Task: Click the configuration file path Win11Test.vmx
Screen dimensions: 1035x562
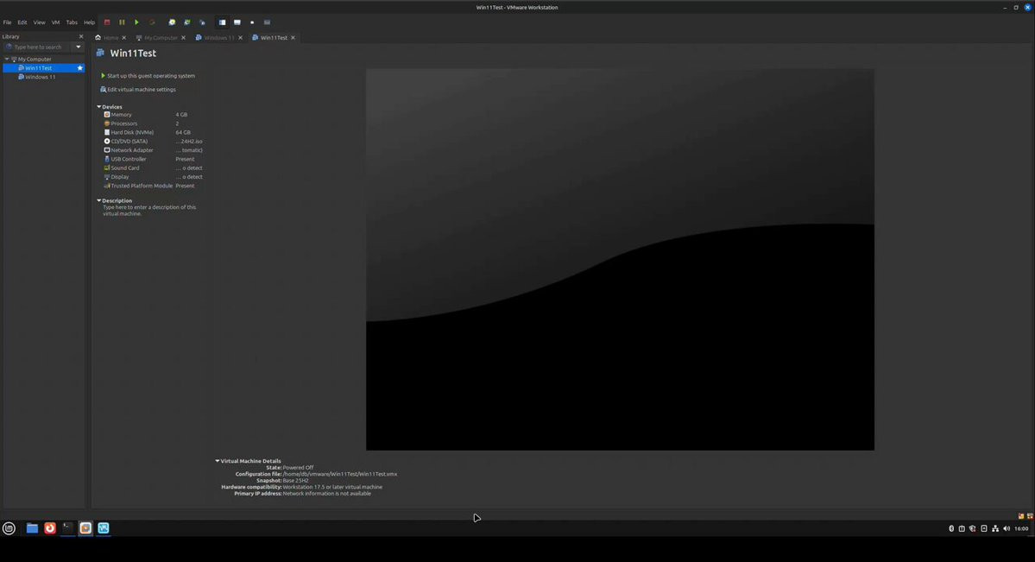Action: point(340,474)
